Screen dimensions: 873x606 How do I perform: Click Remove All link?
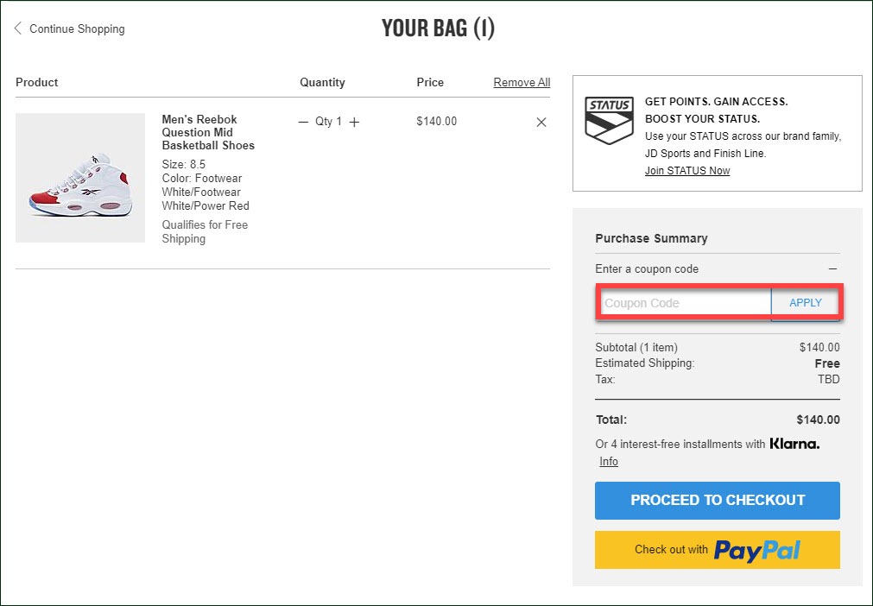pyautogui.click(x=522, y=82)
